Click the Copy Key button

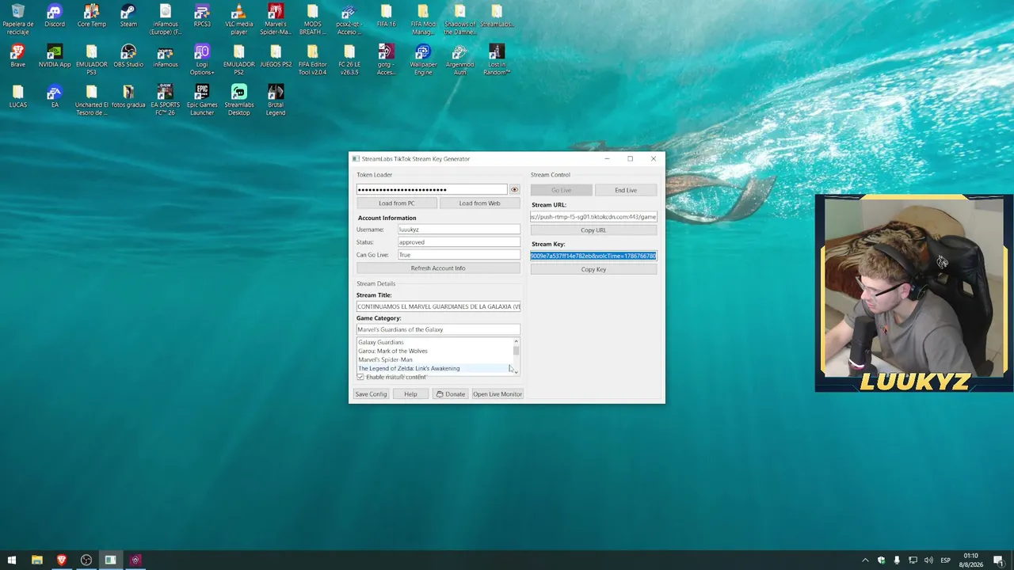point(593,270)
